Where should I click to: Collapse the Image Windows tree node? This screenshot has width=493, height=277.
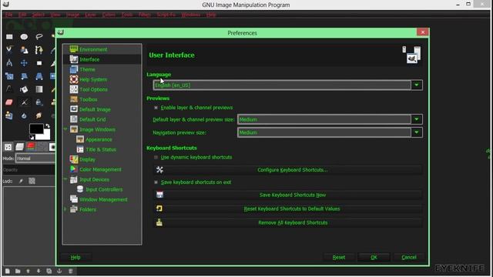click(x=65, y=129)
